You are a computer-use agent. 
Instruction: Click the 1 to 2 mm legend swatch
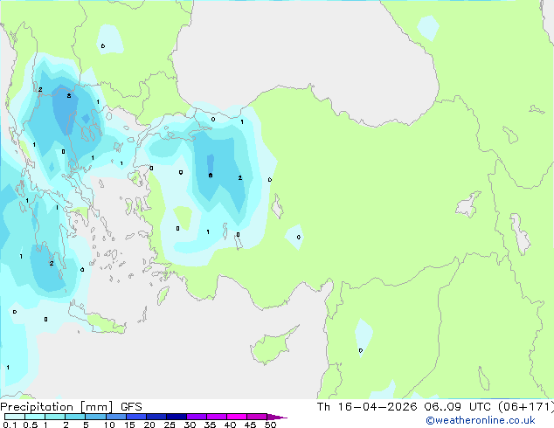[x=55, y=417]
